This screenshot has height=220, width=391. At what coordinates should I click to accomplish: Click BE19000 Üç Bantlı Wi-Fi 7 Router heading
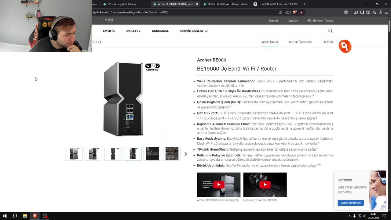[x=237, y=69]
